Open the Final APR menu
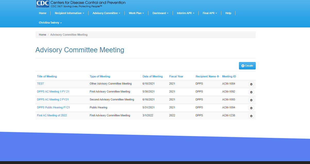Screen dimensions: 310x164 210,13
